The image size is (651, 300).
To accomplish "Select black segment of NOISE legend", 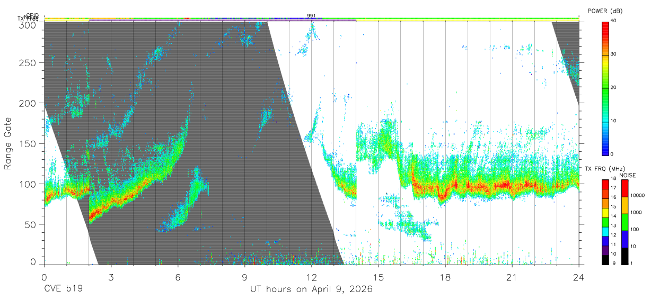I will [x=624, y=256].
